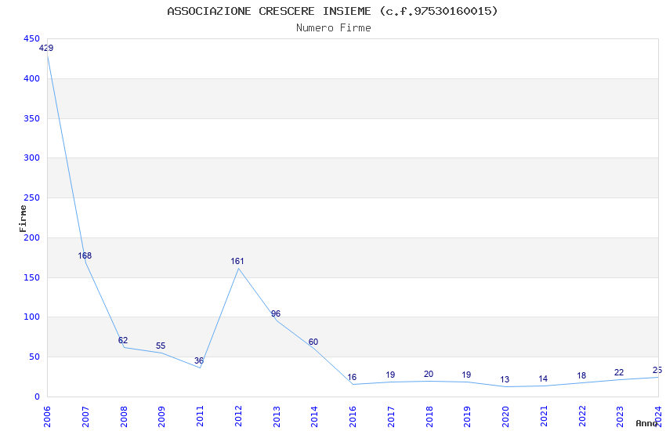Select the 20 data point label

[429, 374]
